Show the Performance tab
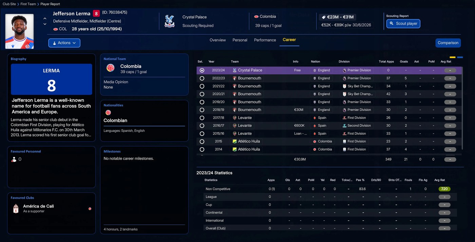 click(x=265, y=40)
